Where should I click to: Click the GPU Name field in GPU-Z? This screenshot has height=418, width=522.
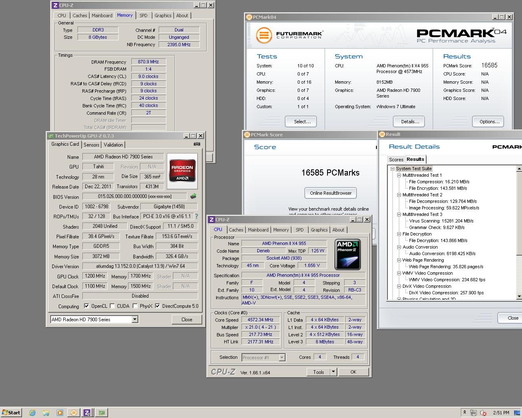point(123,157)
